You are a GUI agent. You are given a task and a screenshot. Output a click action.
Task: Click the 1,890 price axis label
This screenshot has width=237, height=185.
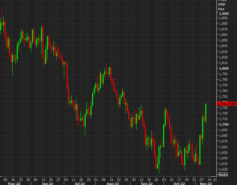point(223,18)
